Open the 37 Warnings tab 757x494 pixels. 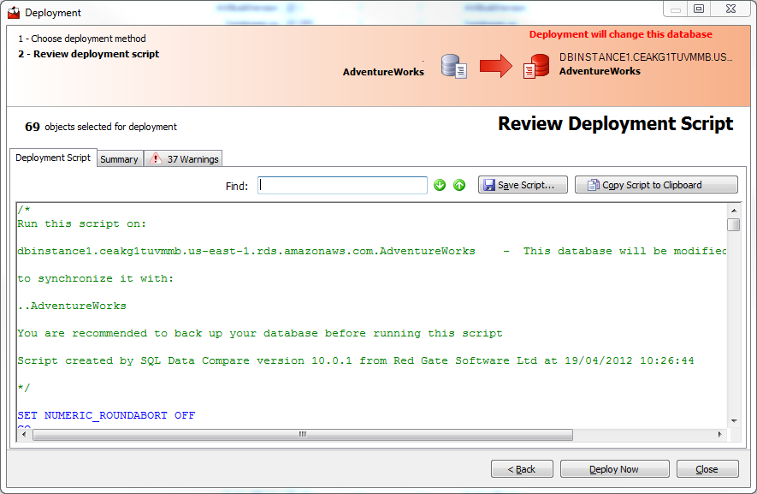183,159
